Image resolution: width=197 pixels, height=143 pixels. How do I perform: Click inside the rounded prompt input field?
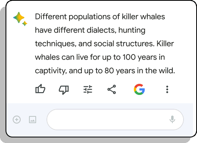(115, 120)
